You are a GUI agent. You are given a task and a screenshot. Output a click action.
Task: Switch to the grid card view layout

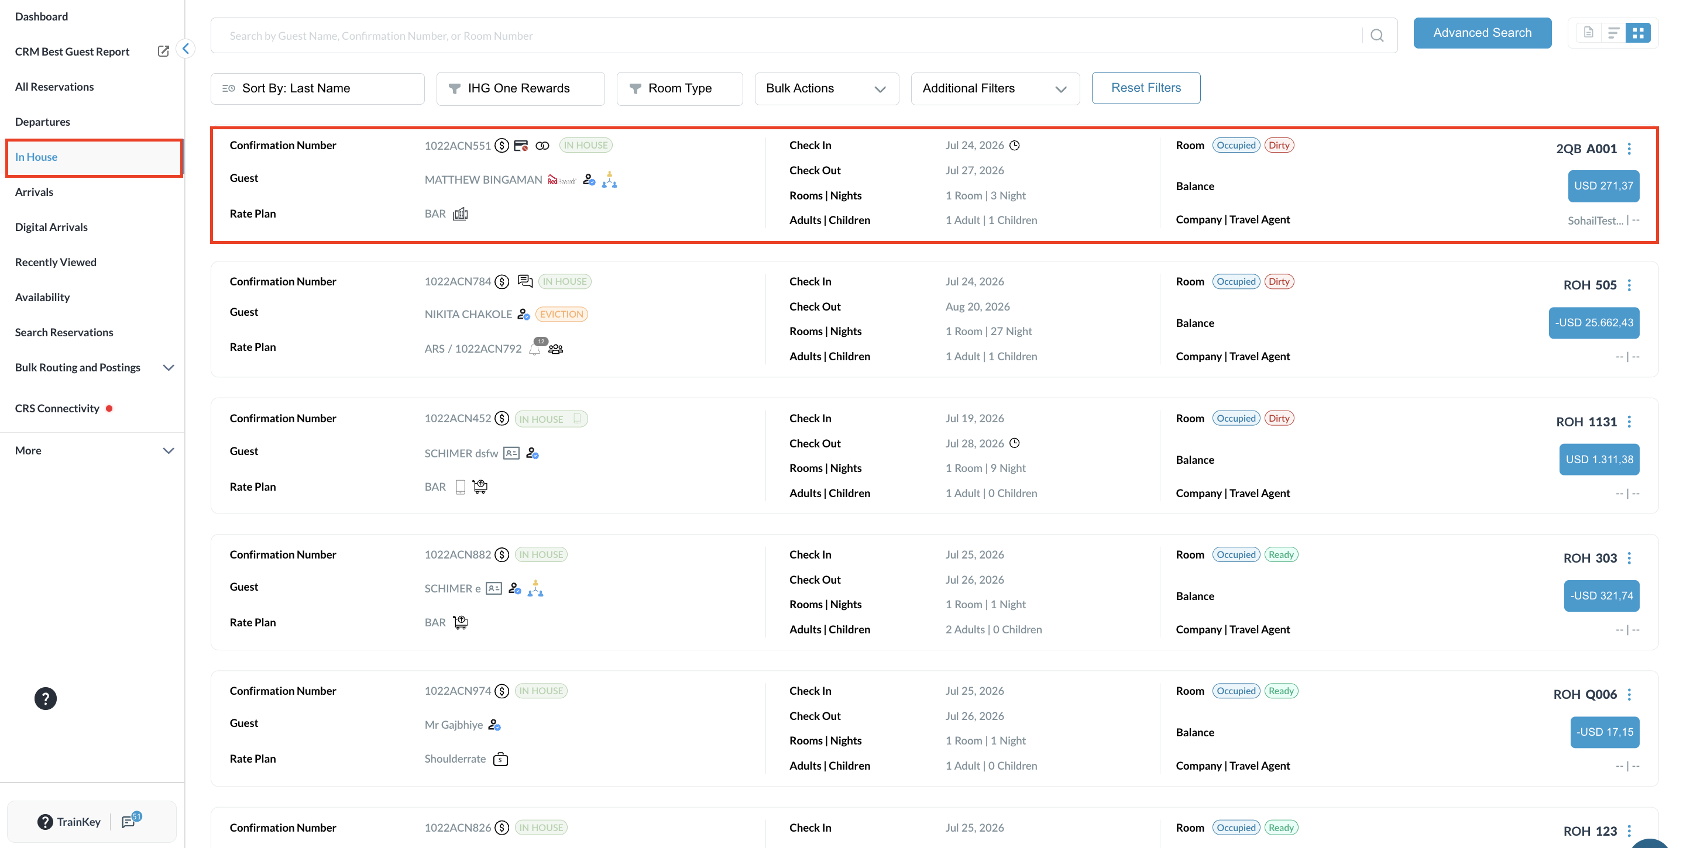coord(1638,33)
